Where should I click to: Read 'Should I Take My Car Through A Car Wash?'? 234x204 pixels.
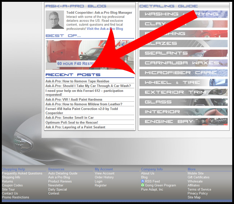tap(88, 86)
